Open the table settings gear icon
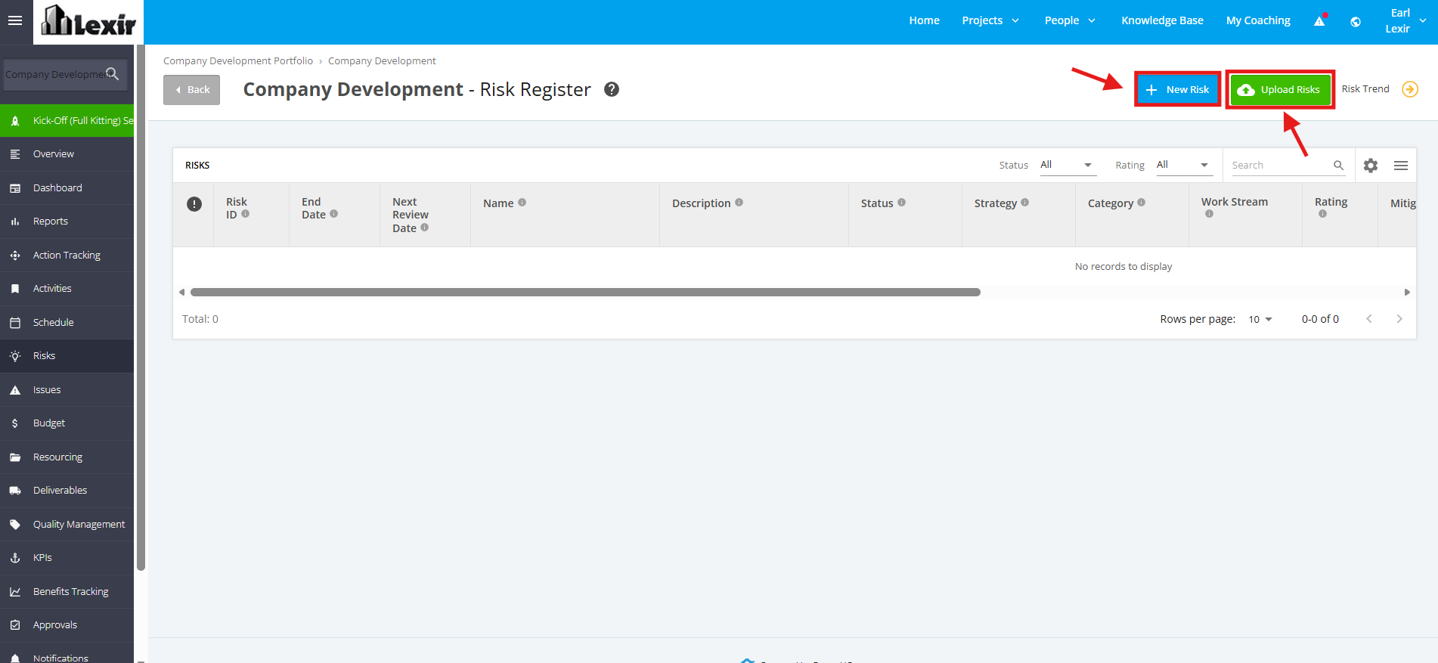The width and height of the screenshot is (1438, 663). click(1371, 166)
